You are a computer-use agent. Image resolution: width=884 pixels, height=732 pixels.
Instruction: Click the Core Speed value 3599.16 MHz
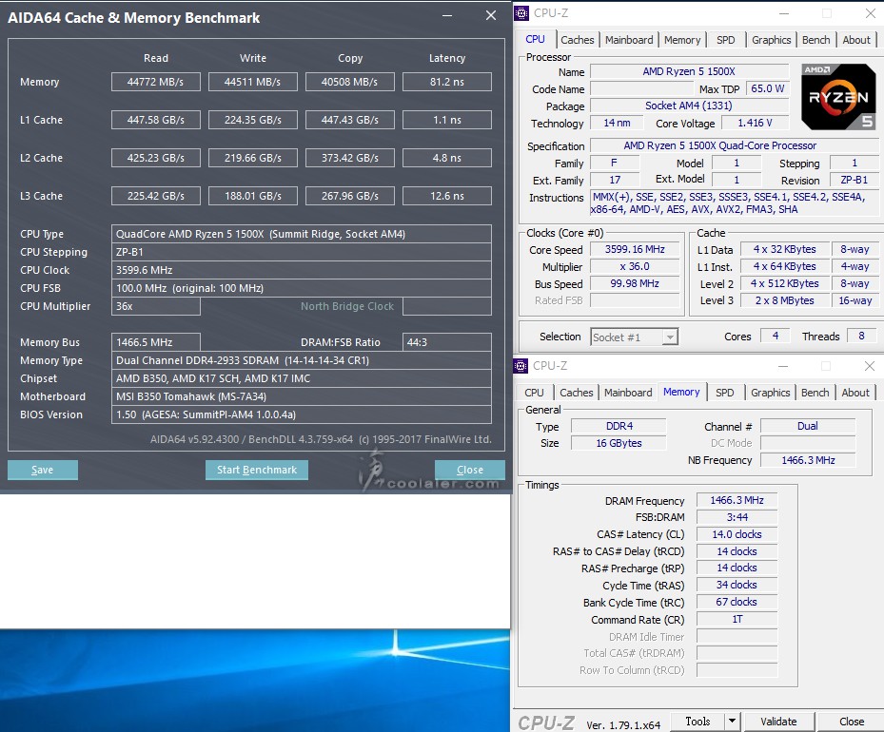[x=635, y=249]
